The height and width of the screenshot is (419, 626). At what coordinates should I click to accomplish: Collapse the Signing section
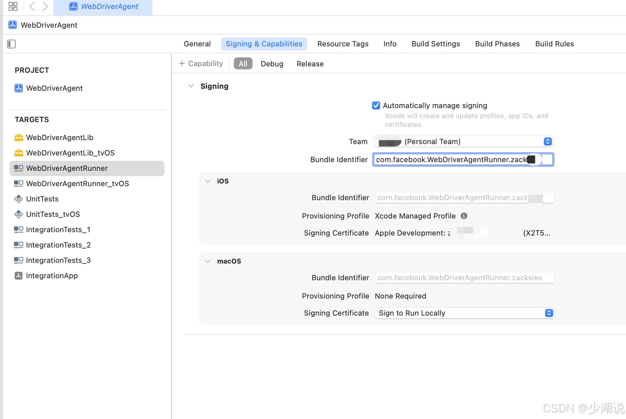(x=191, y=86)
